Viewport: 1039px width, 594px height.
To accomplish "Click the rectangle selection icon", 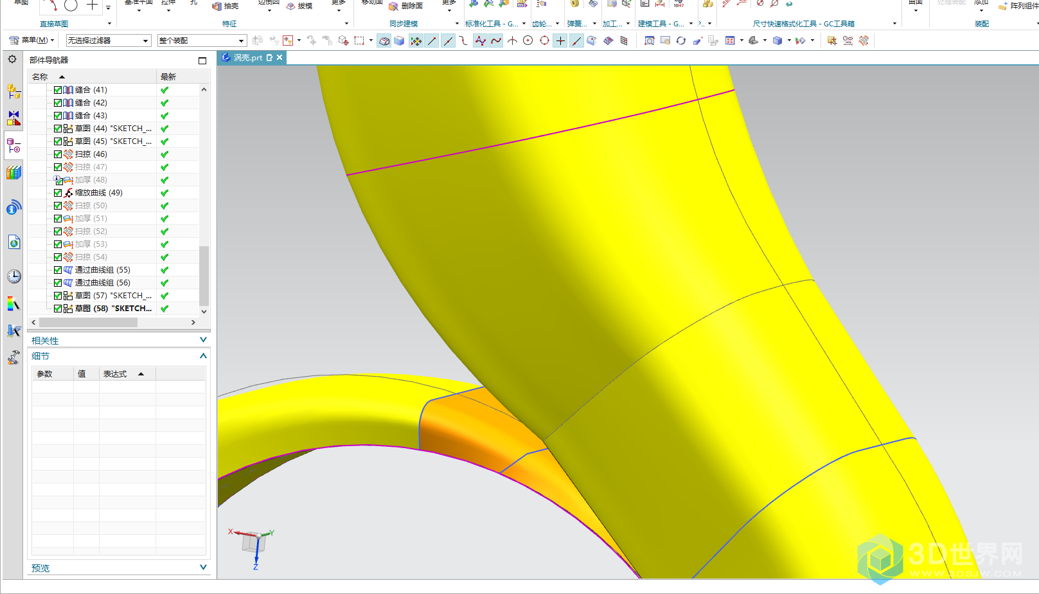I will click(x=359, y=41).
